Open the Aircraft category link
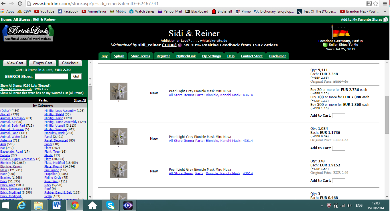 point(5,114)
